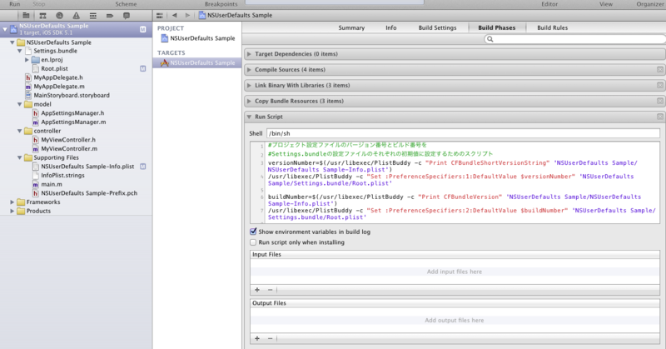Collapse the controller group
This screenshot has width=666, height=349.
(x=19, y=132)
